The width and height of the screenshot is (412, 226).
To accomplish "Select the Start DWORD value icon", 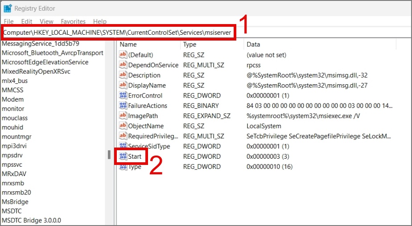I will [123, 156].
